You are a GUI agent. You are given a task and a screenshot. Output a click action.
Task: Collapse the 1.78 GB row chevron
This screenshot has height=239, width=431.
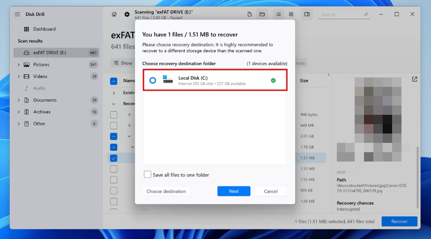[132, 147]
